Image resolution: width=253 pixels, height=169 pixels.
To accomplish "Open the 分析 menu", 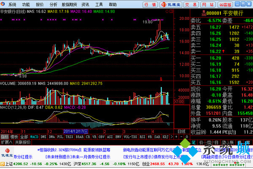I will pos(53,5).
